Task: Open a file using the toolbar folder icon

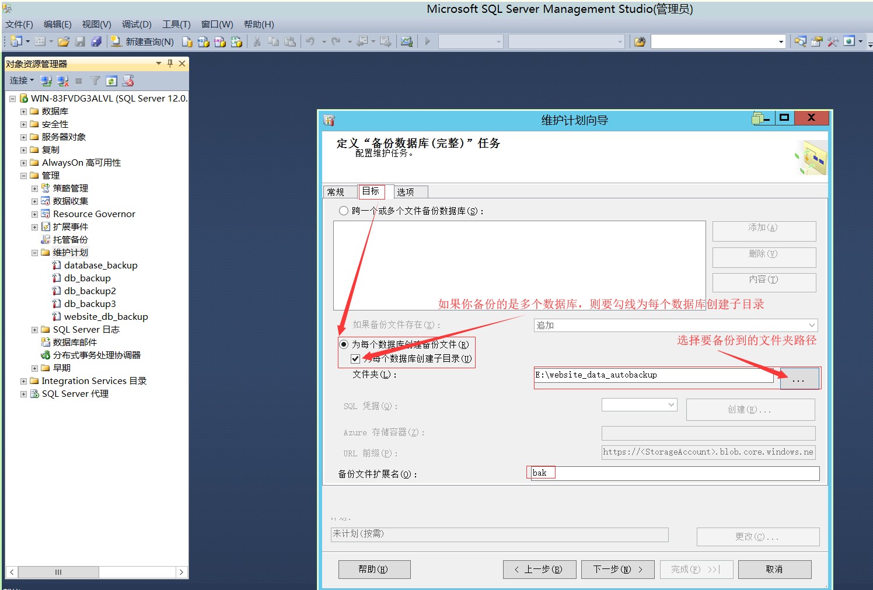Action: click(x=64, y=41)
